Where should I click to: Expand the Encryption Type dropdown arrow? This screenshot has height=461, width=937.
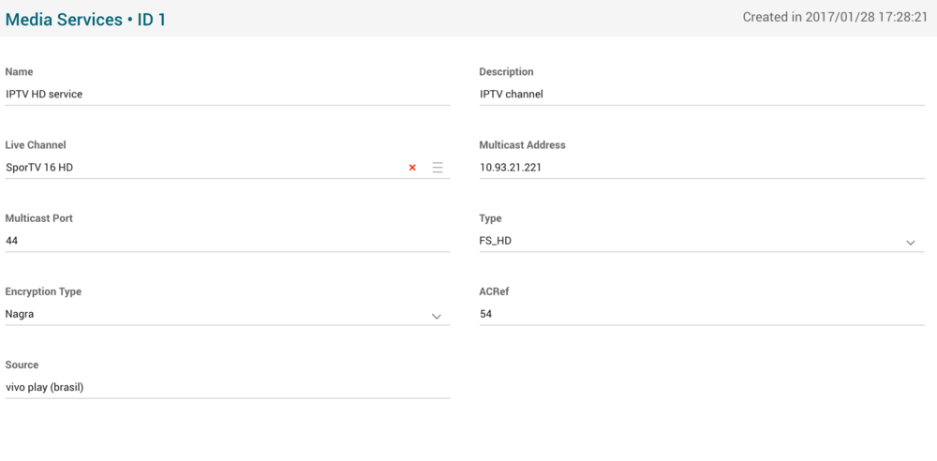[436, 317]
